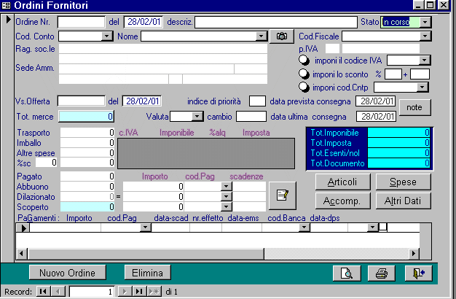The height and width of the screenshot is (299, 456).
Task: Select 'imponi il codice IVA' option
Action: pos(304,61)
